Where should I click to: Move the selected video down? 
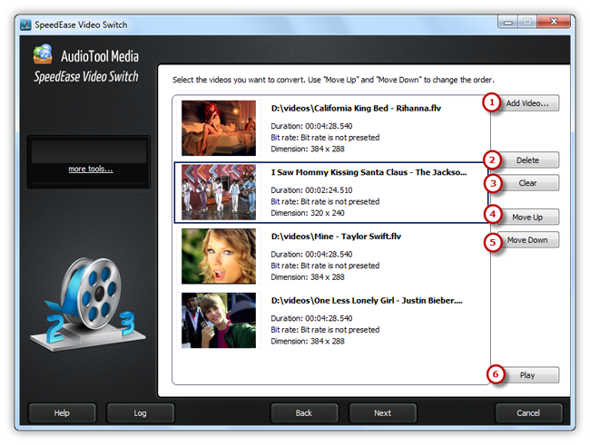pyautogui.click(x=527, y=240)
